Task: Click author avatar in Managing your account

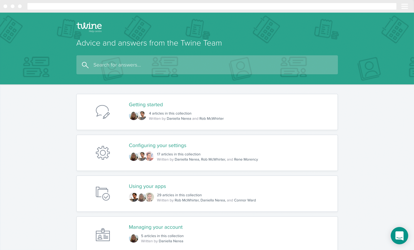Action: pos(134,238)
